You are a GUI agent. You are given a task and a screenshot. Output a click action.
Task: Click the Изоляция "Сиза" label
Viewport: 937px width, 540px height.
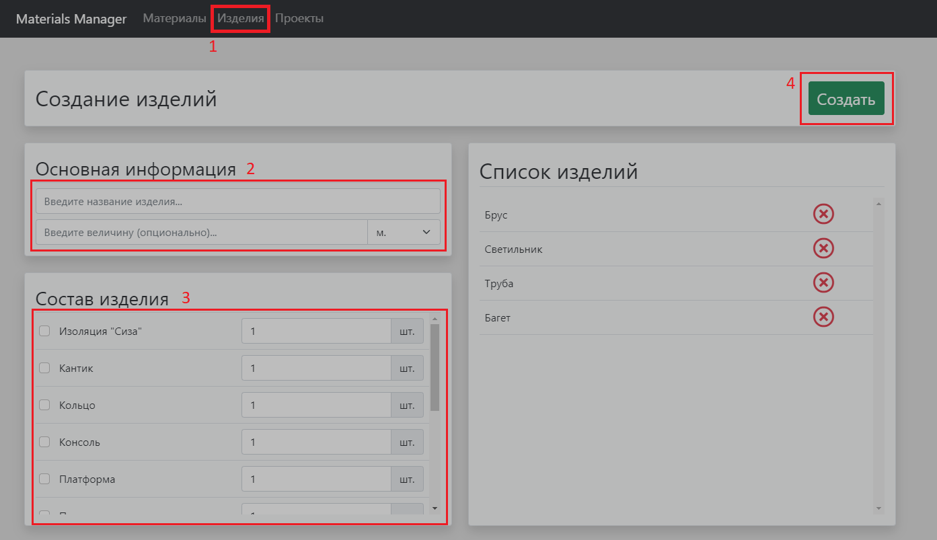(x=101, y=331)
